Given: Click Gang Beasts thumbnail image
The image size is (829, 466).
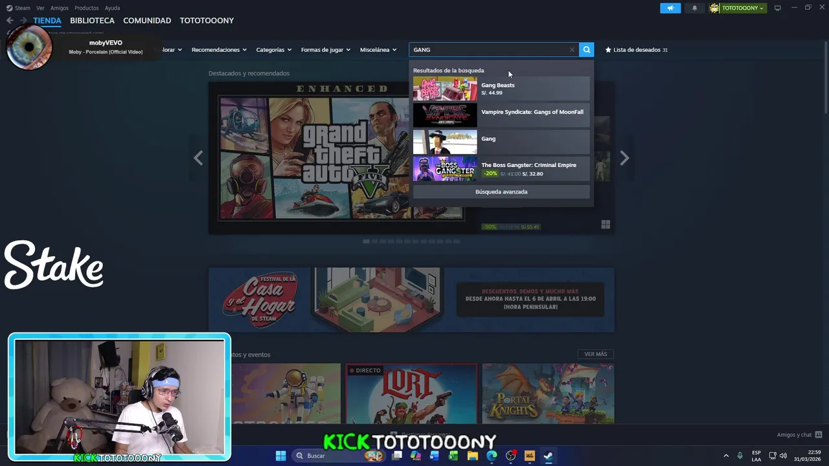Looking at the screenshot, I should point(445,89).
